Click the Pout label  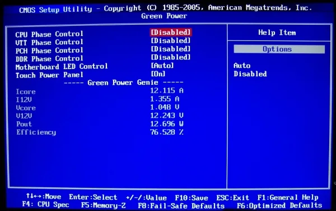24,124
